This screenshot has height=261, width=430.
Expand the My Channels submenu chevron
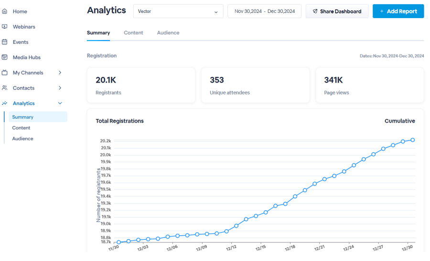[x=60, y=73]
